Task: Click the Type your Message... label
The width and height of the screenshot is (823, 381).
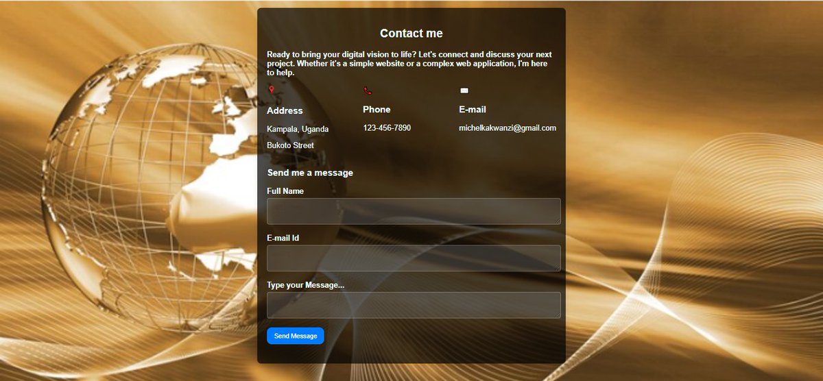Action: click(305, 285)
